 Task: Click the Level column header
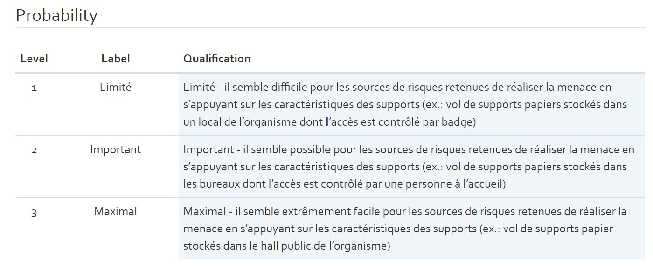click(x=34, y=59)
